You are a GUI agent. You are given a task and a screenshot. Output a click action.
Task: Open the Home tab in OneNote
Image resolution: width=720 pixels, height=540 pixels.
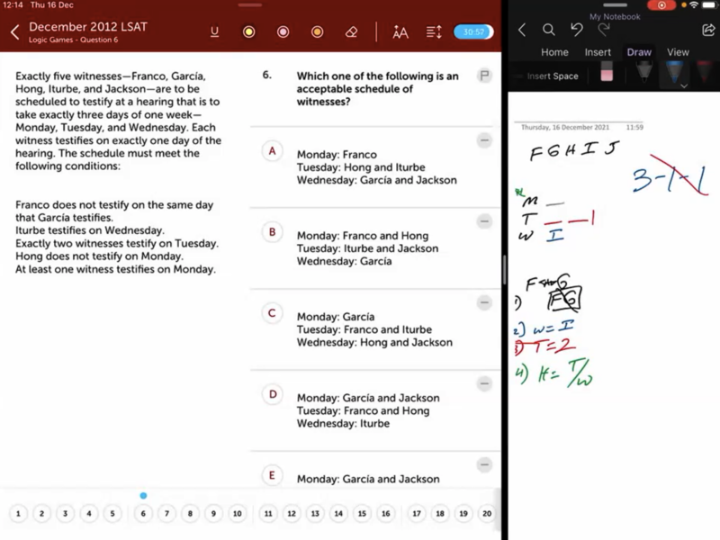point(554,52)
